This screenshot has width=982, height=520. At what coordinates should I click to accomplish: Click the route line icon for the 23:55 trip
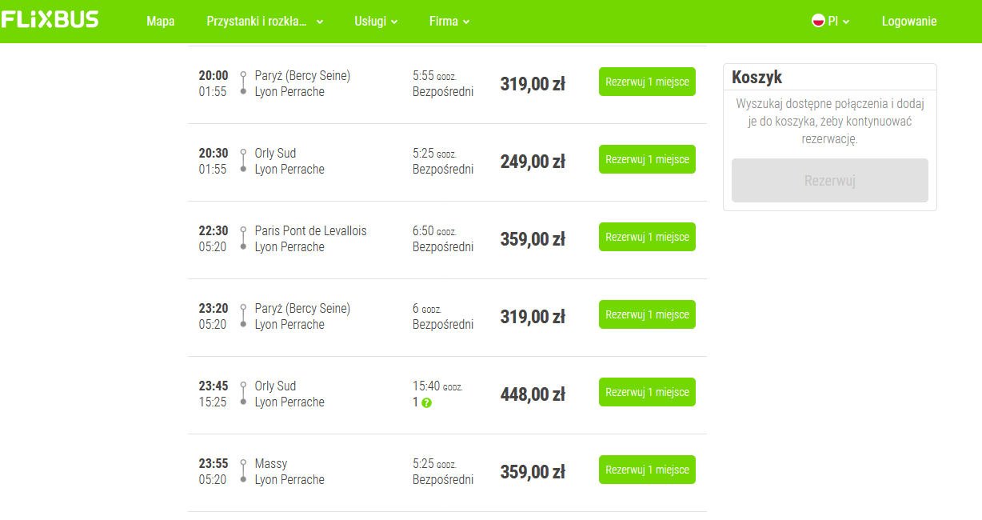[243, 471]
